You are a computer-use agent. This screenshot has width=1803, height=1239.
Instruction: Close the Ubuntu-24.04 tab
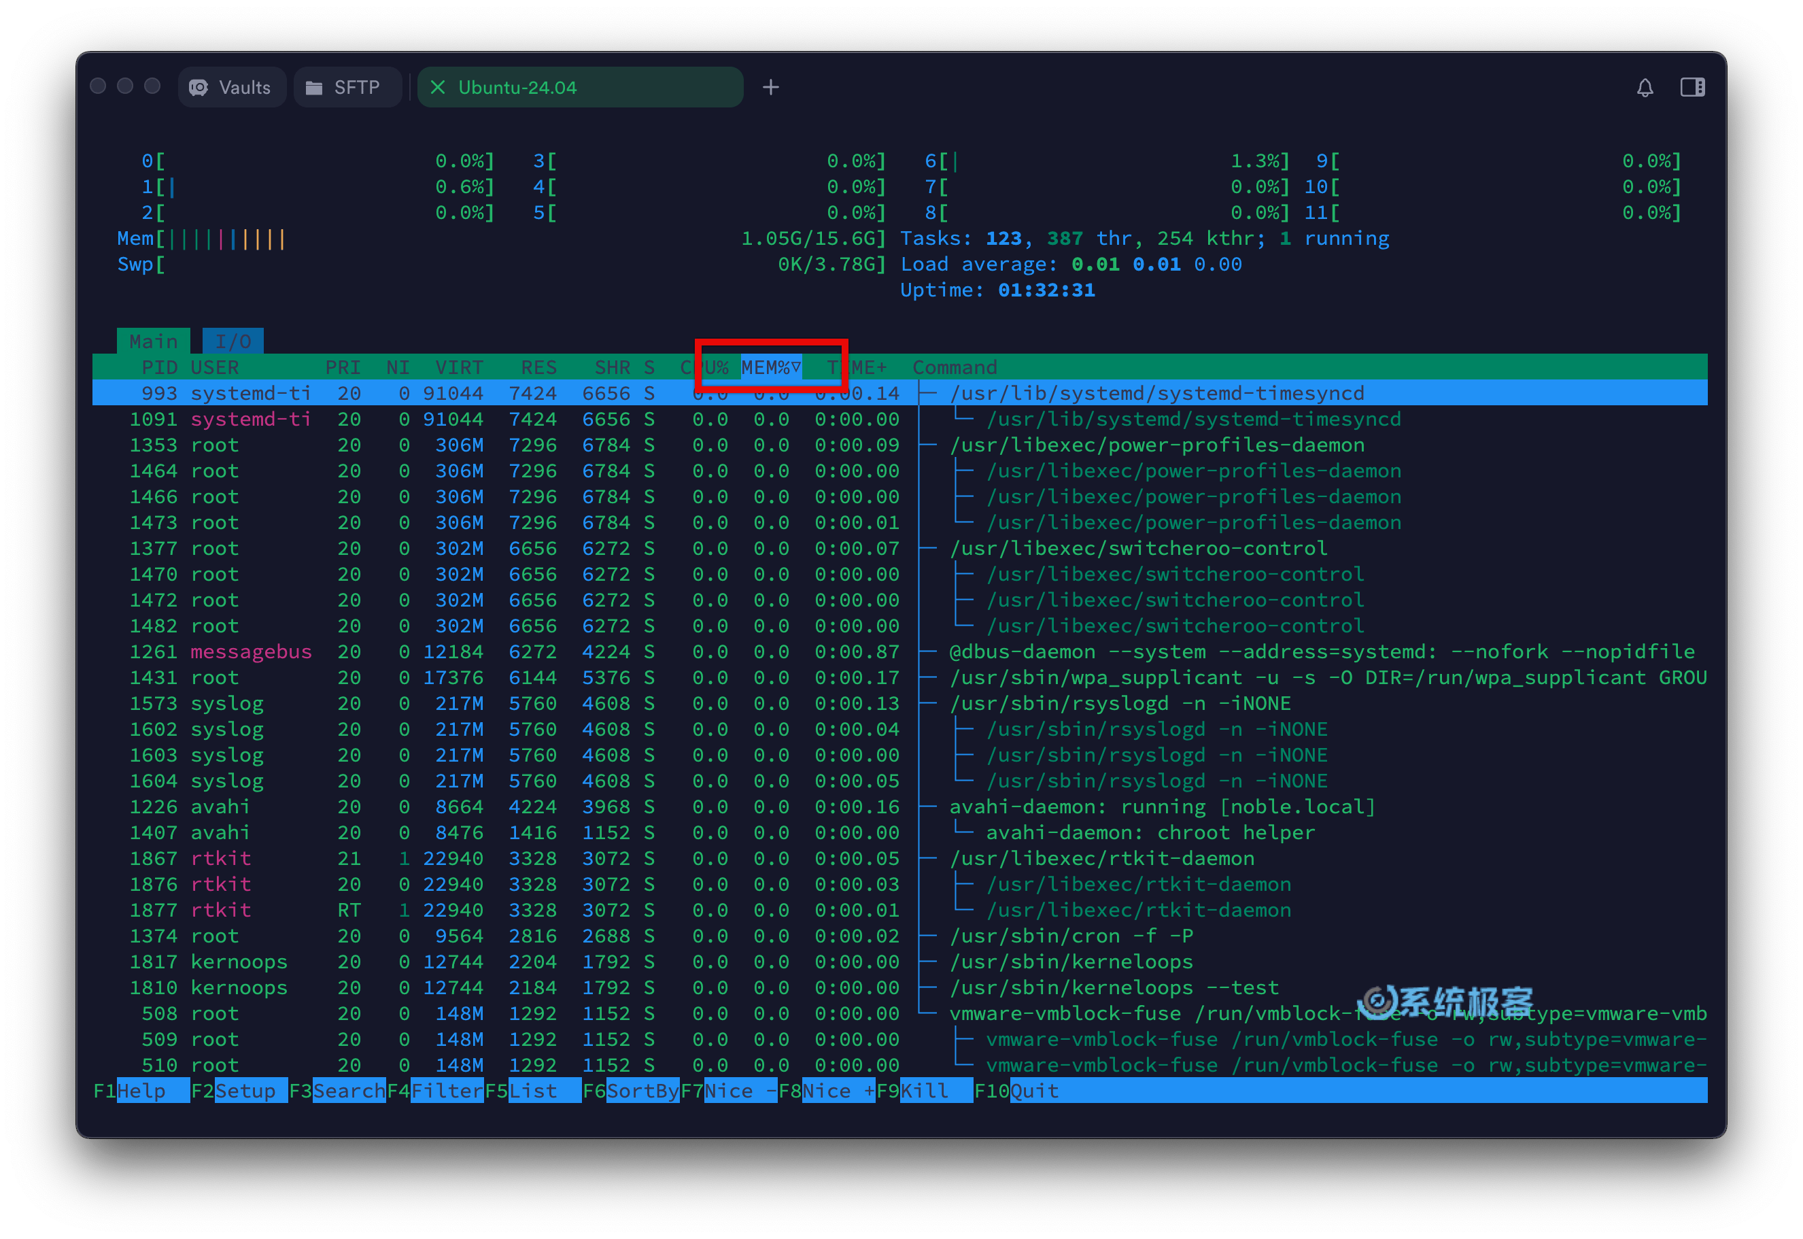coord(438,87)
